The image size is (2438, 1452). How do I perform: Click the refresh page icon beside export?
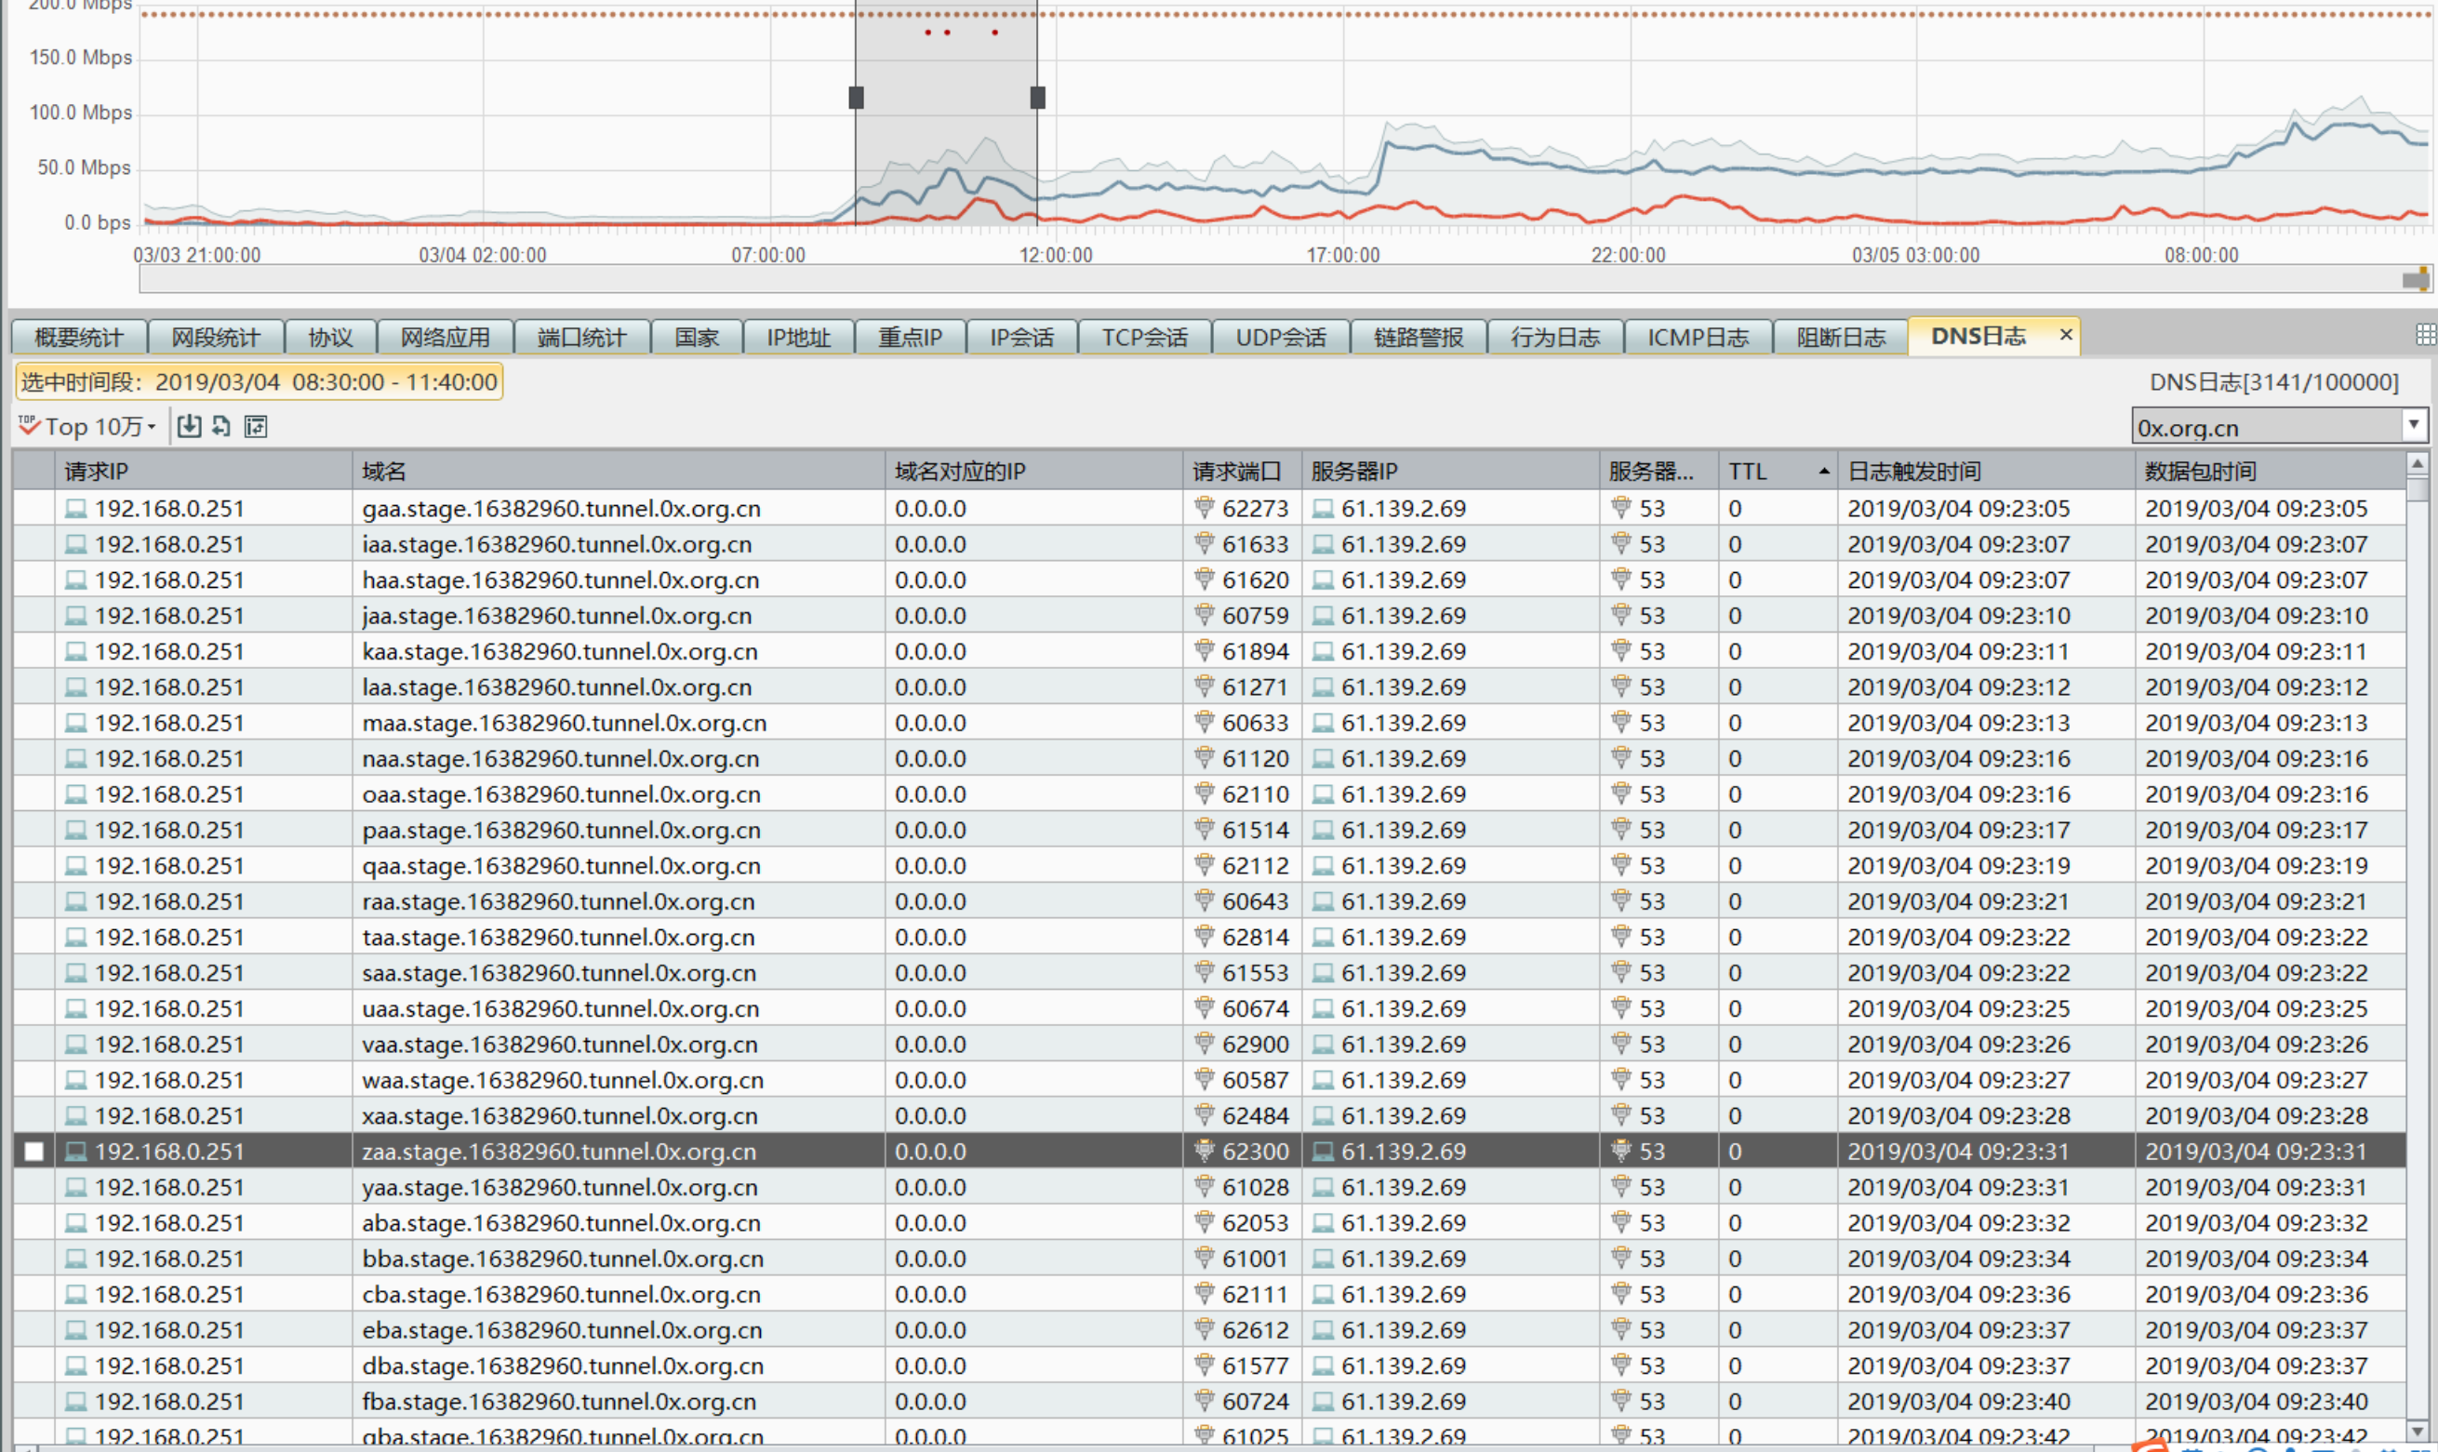click(x=222, y=426)
